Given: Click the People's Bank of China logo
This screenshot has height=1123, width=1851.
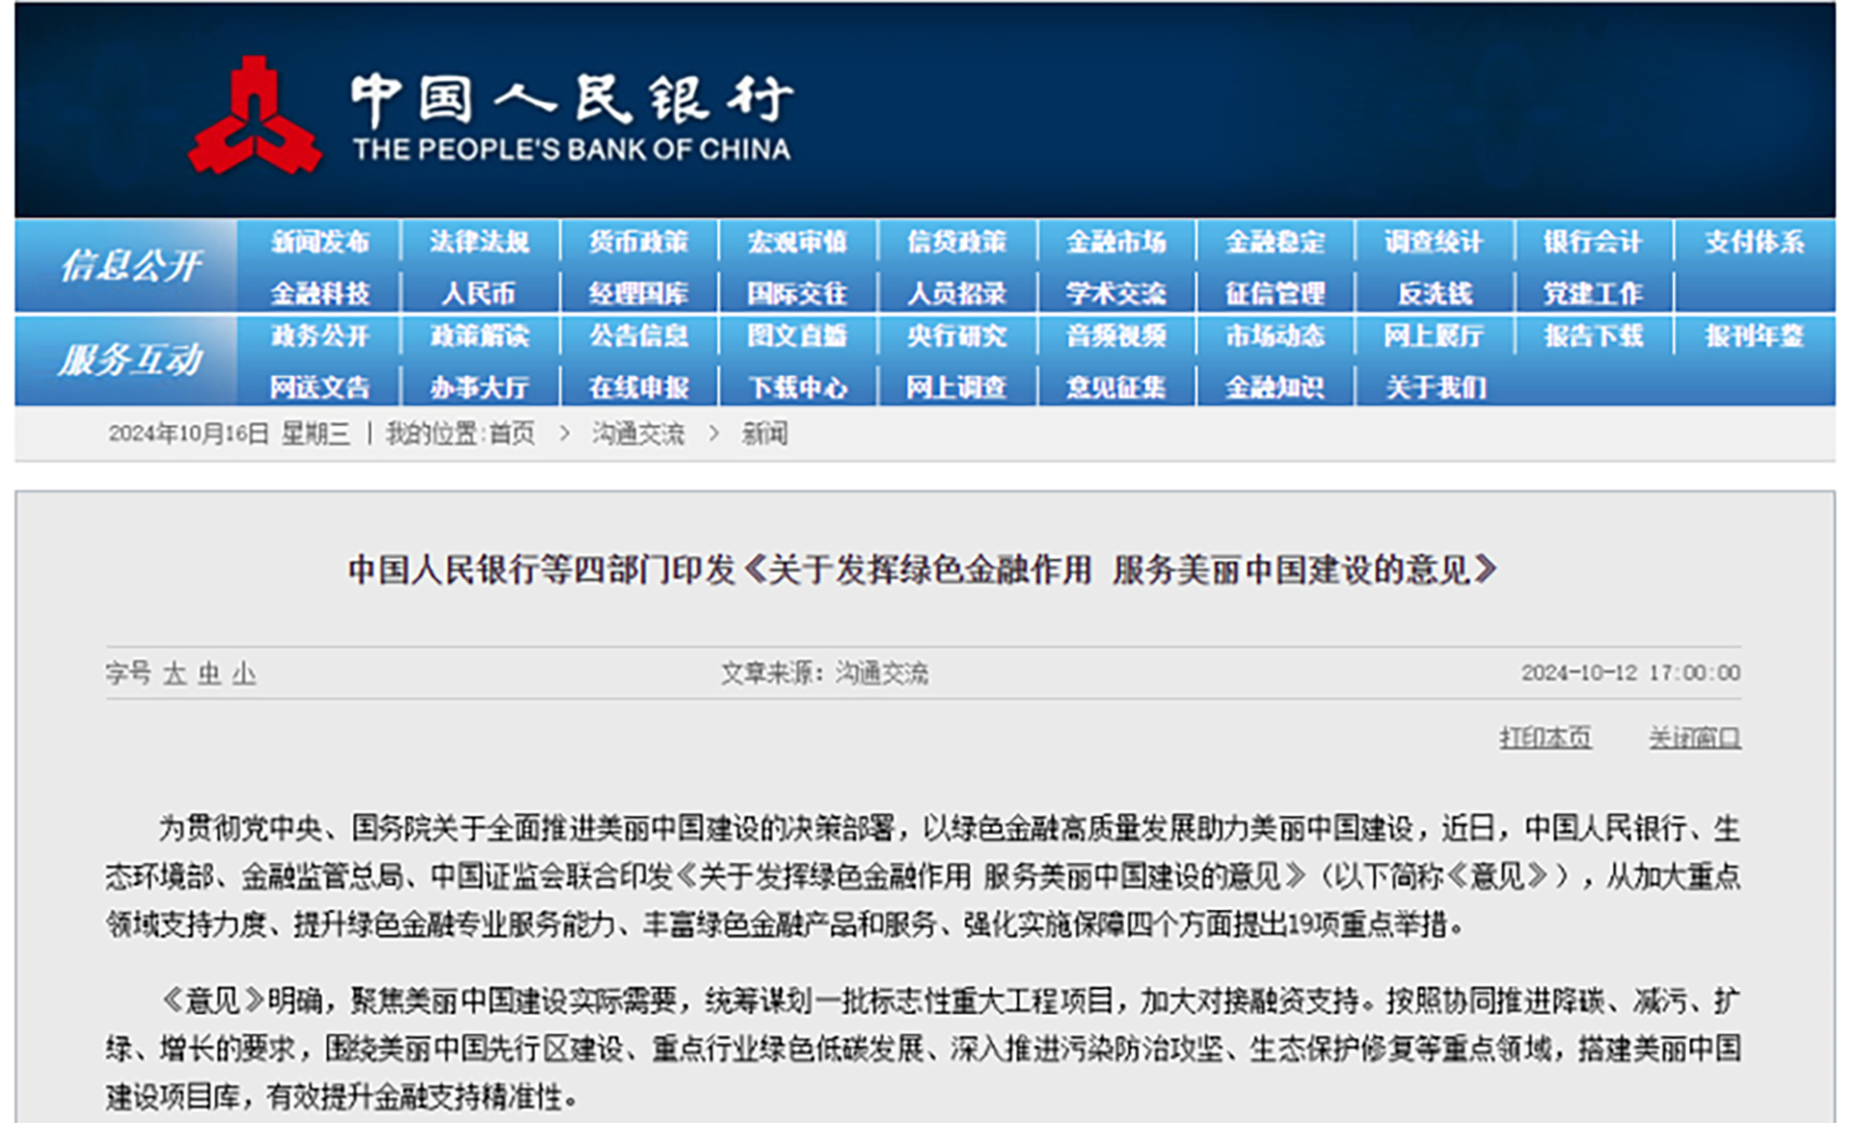Looking at the screenshot, I should [255, 118].
